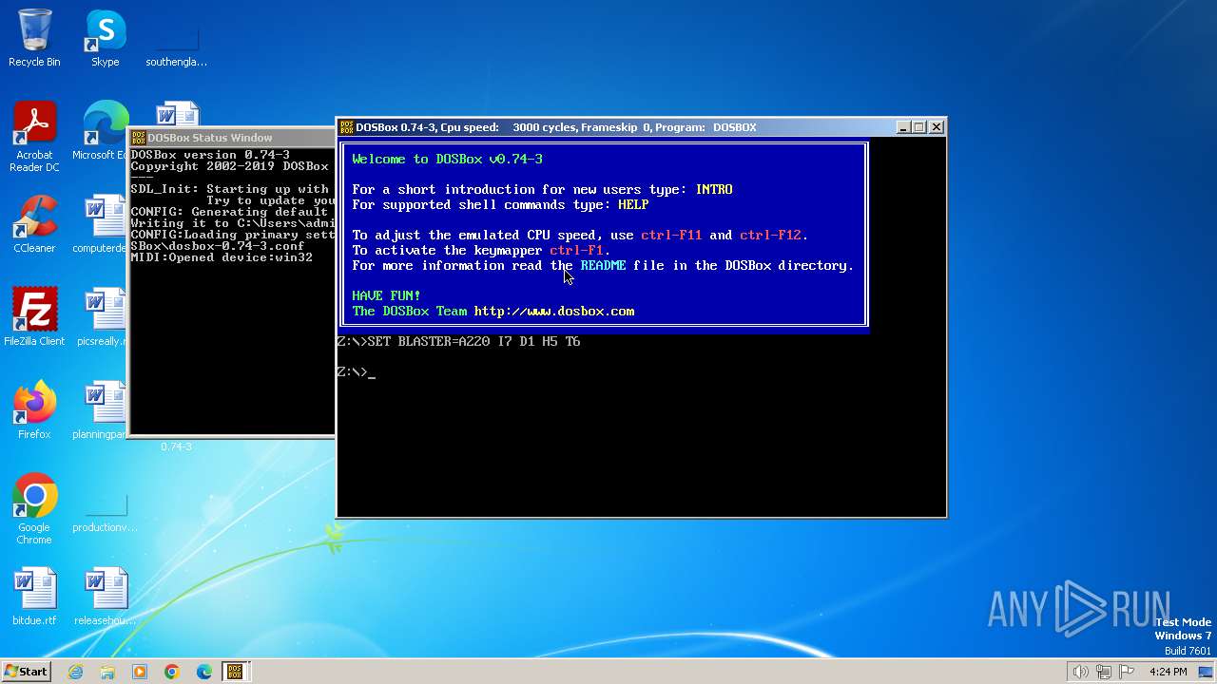Screen dimensions: 1217x684
Task: Open Internet Explorer from taskbar
Action: 75,672
